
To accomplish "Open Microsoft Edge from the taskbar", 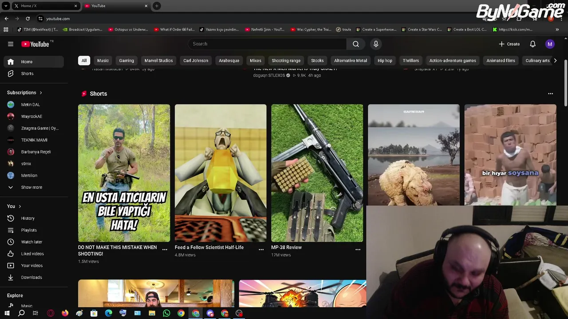I will click(108, 313).
